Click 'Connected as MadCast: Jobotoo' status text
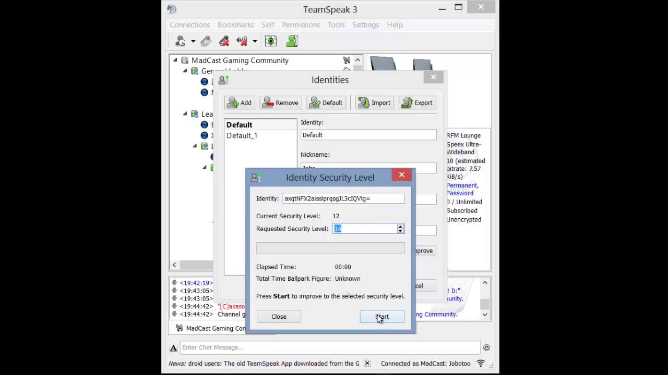Screen dimensions: 668x375 [x=425, y=364]
